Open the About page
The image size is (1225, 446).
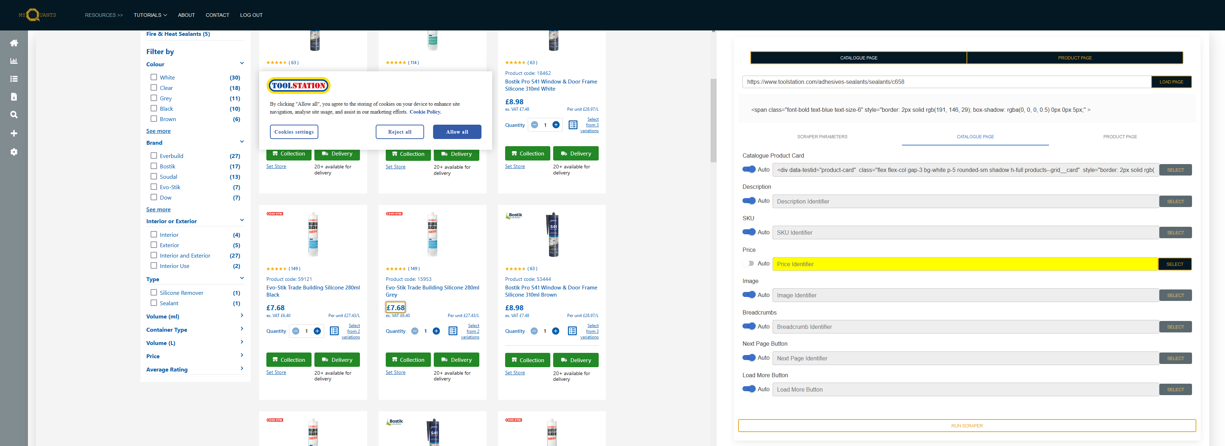pyautogui.click(x=186, y=15)
